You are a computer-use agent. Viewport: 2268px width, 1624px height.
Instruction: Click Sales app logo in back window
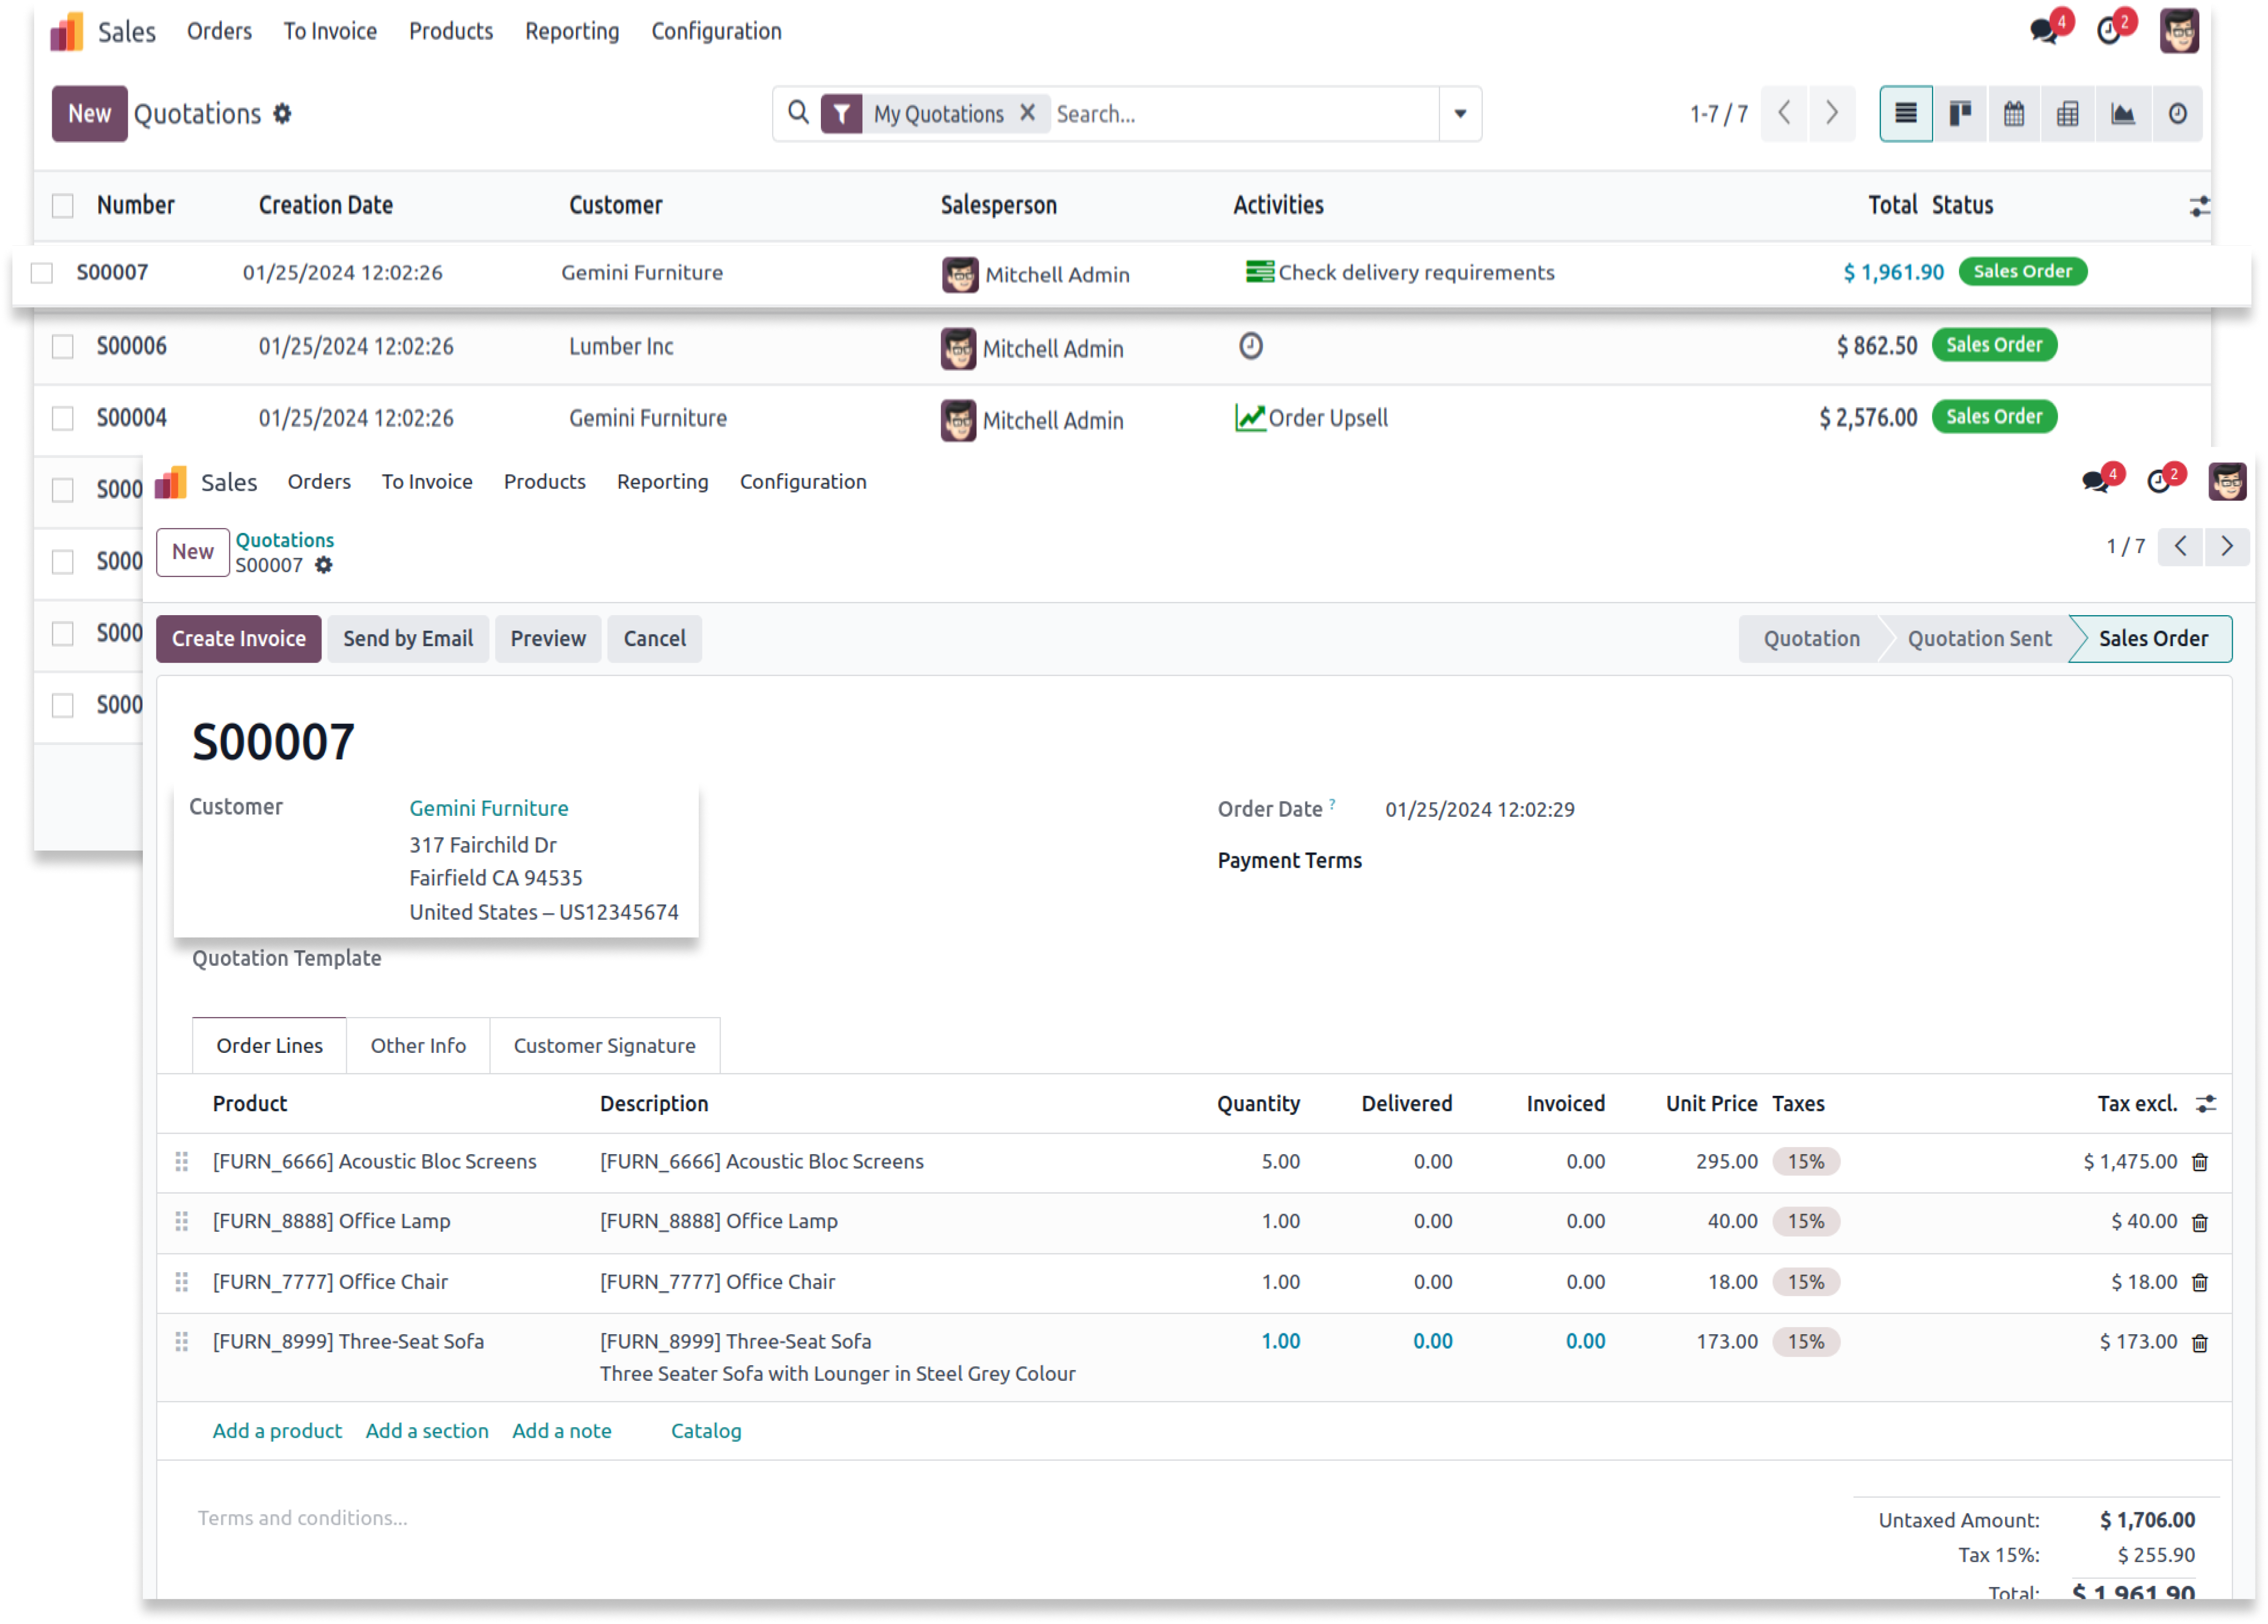(x=66, y=32)
